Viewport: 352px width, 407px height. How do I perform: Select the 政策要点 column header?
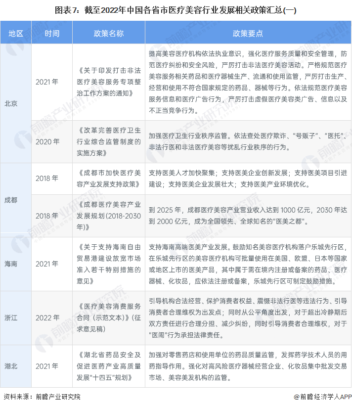pos(248,33)
